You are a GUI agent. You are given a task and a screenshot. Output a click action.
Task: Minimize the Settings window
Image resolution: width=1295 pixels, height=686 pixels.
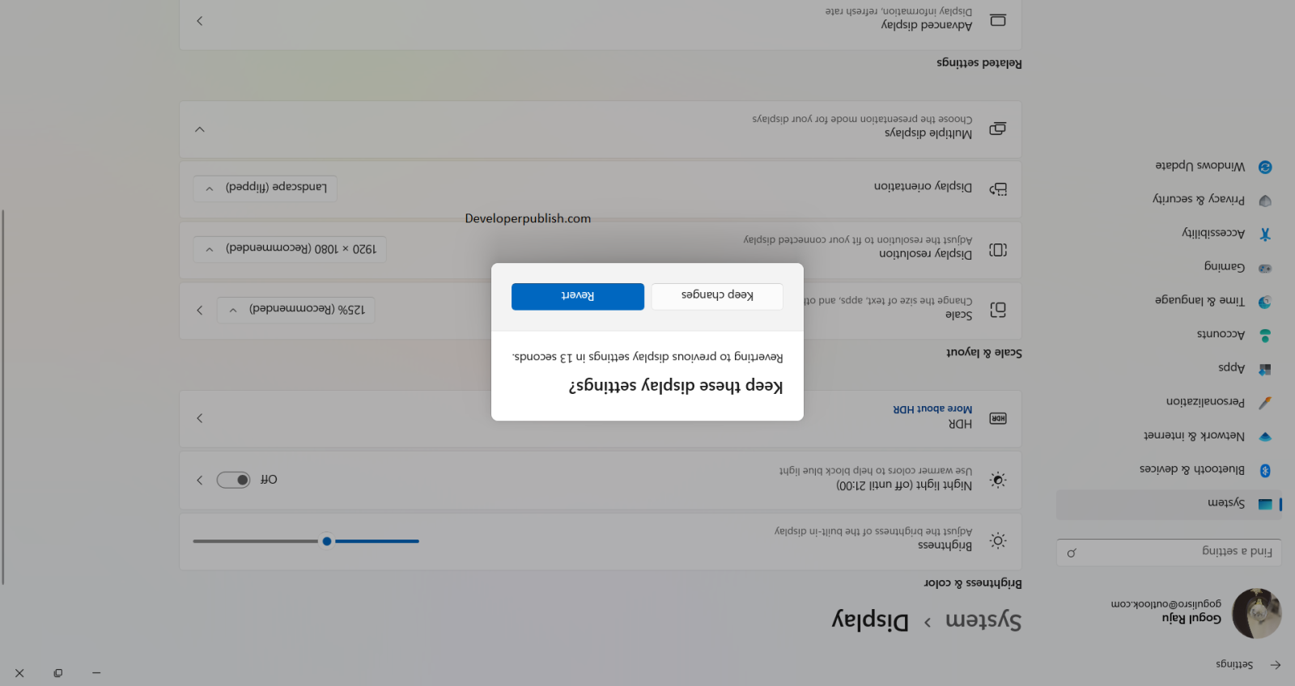tap(96, 673)
